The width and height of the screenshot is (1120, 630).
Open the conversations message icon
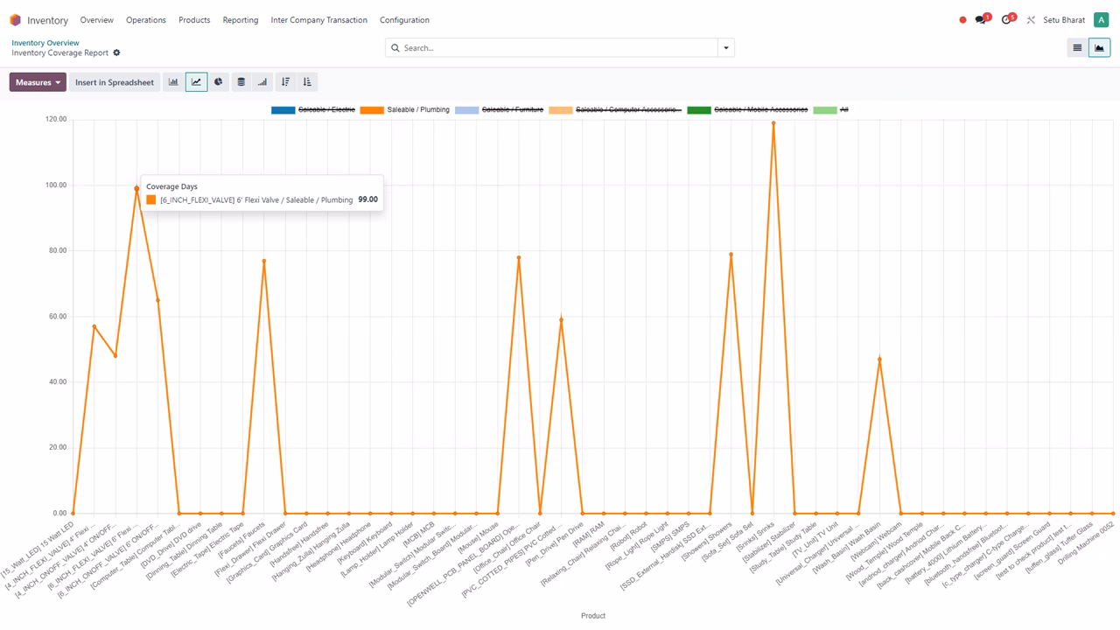pyautogui.click(x=981, y=20)
